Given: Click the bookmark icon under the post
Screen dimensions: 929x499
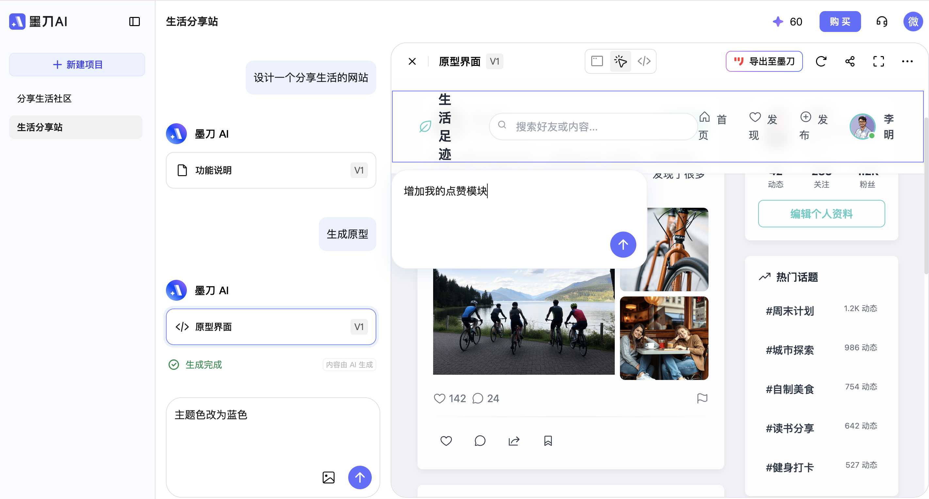Looking at the screenshot, I should [548, 441].
